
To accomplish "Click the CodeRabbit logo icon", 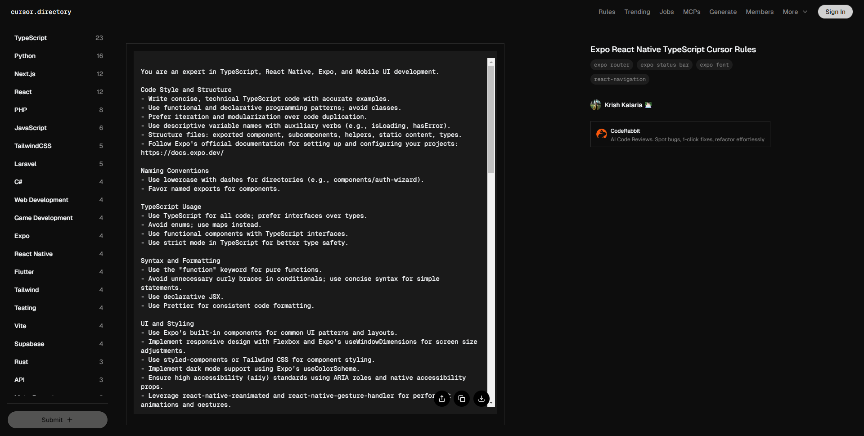I will click(x=601, y=134).
